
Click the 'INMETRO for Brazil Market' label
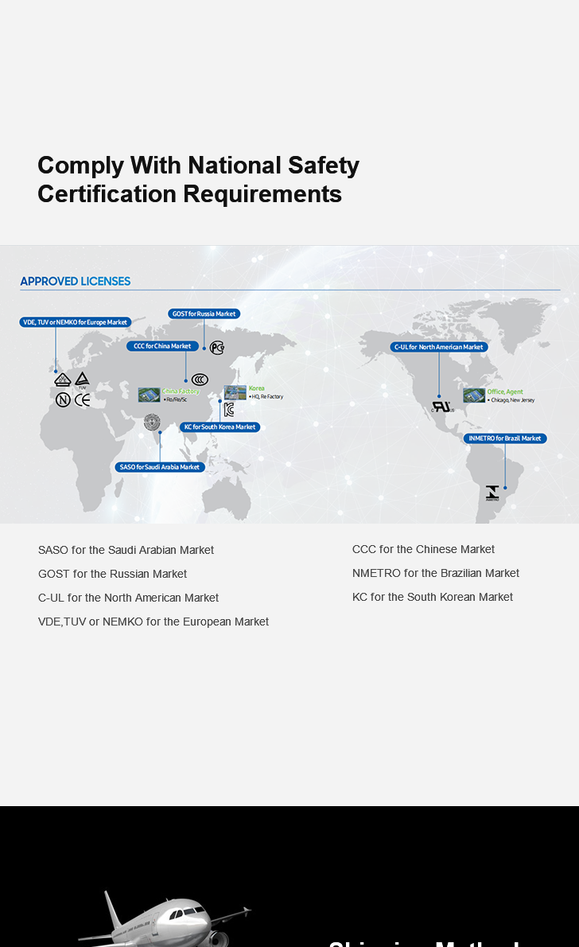click(505, 438)
